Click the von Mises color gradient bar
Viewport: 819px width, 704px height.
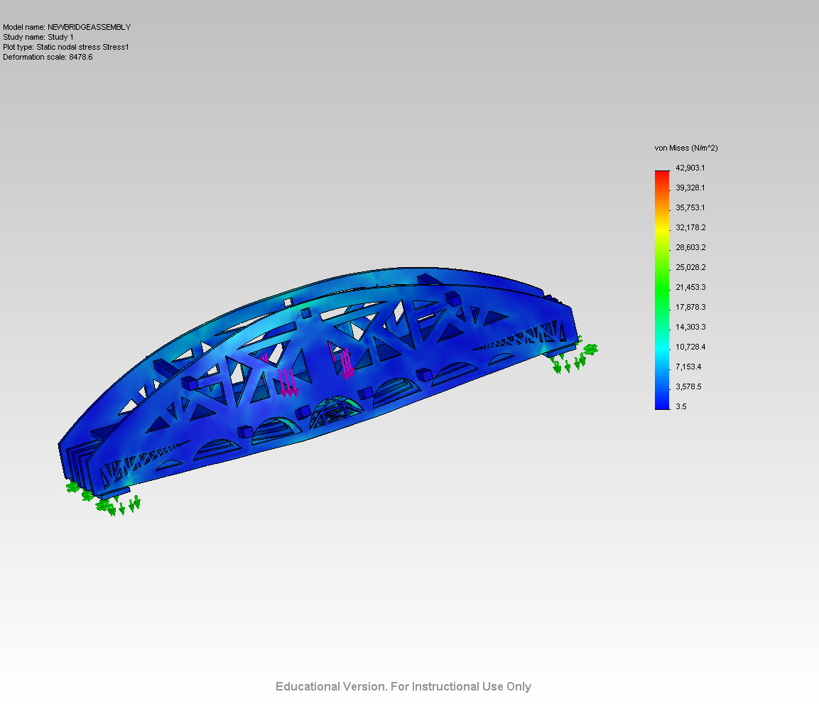pyautogui.click(x=662, y=290)
